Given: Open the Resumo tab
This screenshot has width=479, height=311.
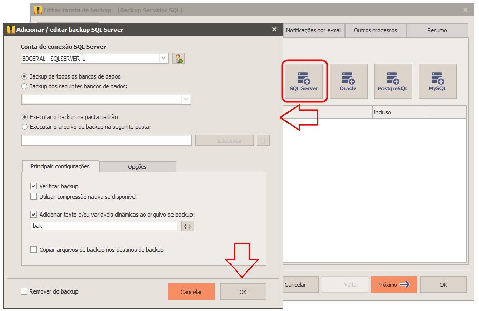Looking at the screenshot, I should pos(437,30).
